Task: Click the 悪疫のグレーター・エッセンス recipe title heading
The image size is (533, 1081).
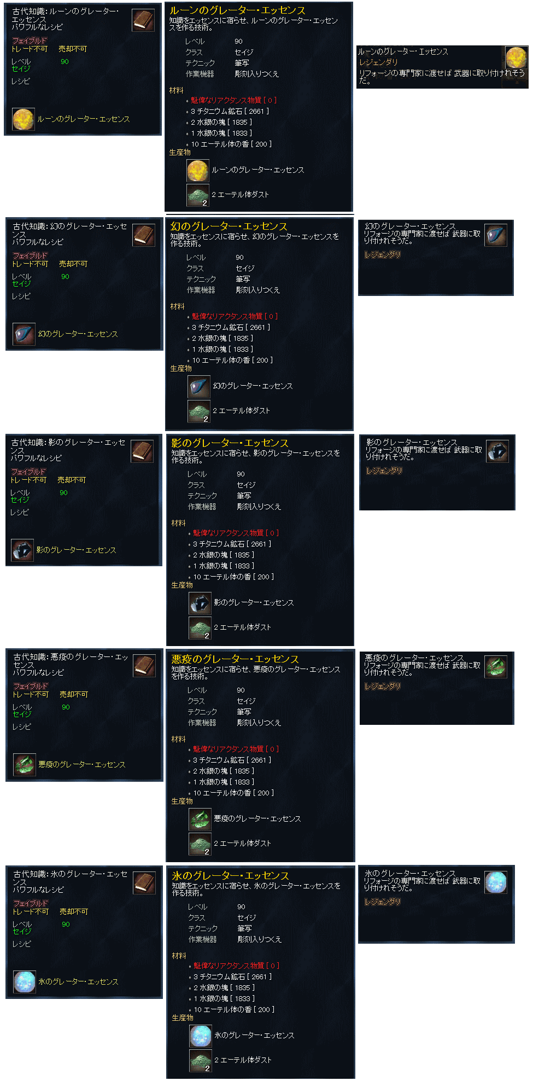Action: (x=235, y=659)
